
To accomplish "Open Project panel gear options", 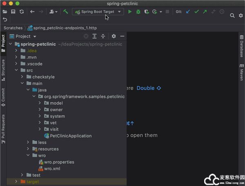I will tap(114, 36).
